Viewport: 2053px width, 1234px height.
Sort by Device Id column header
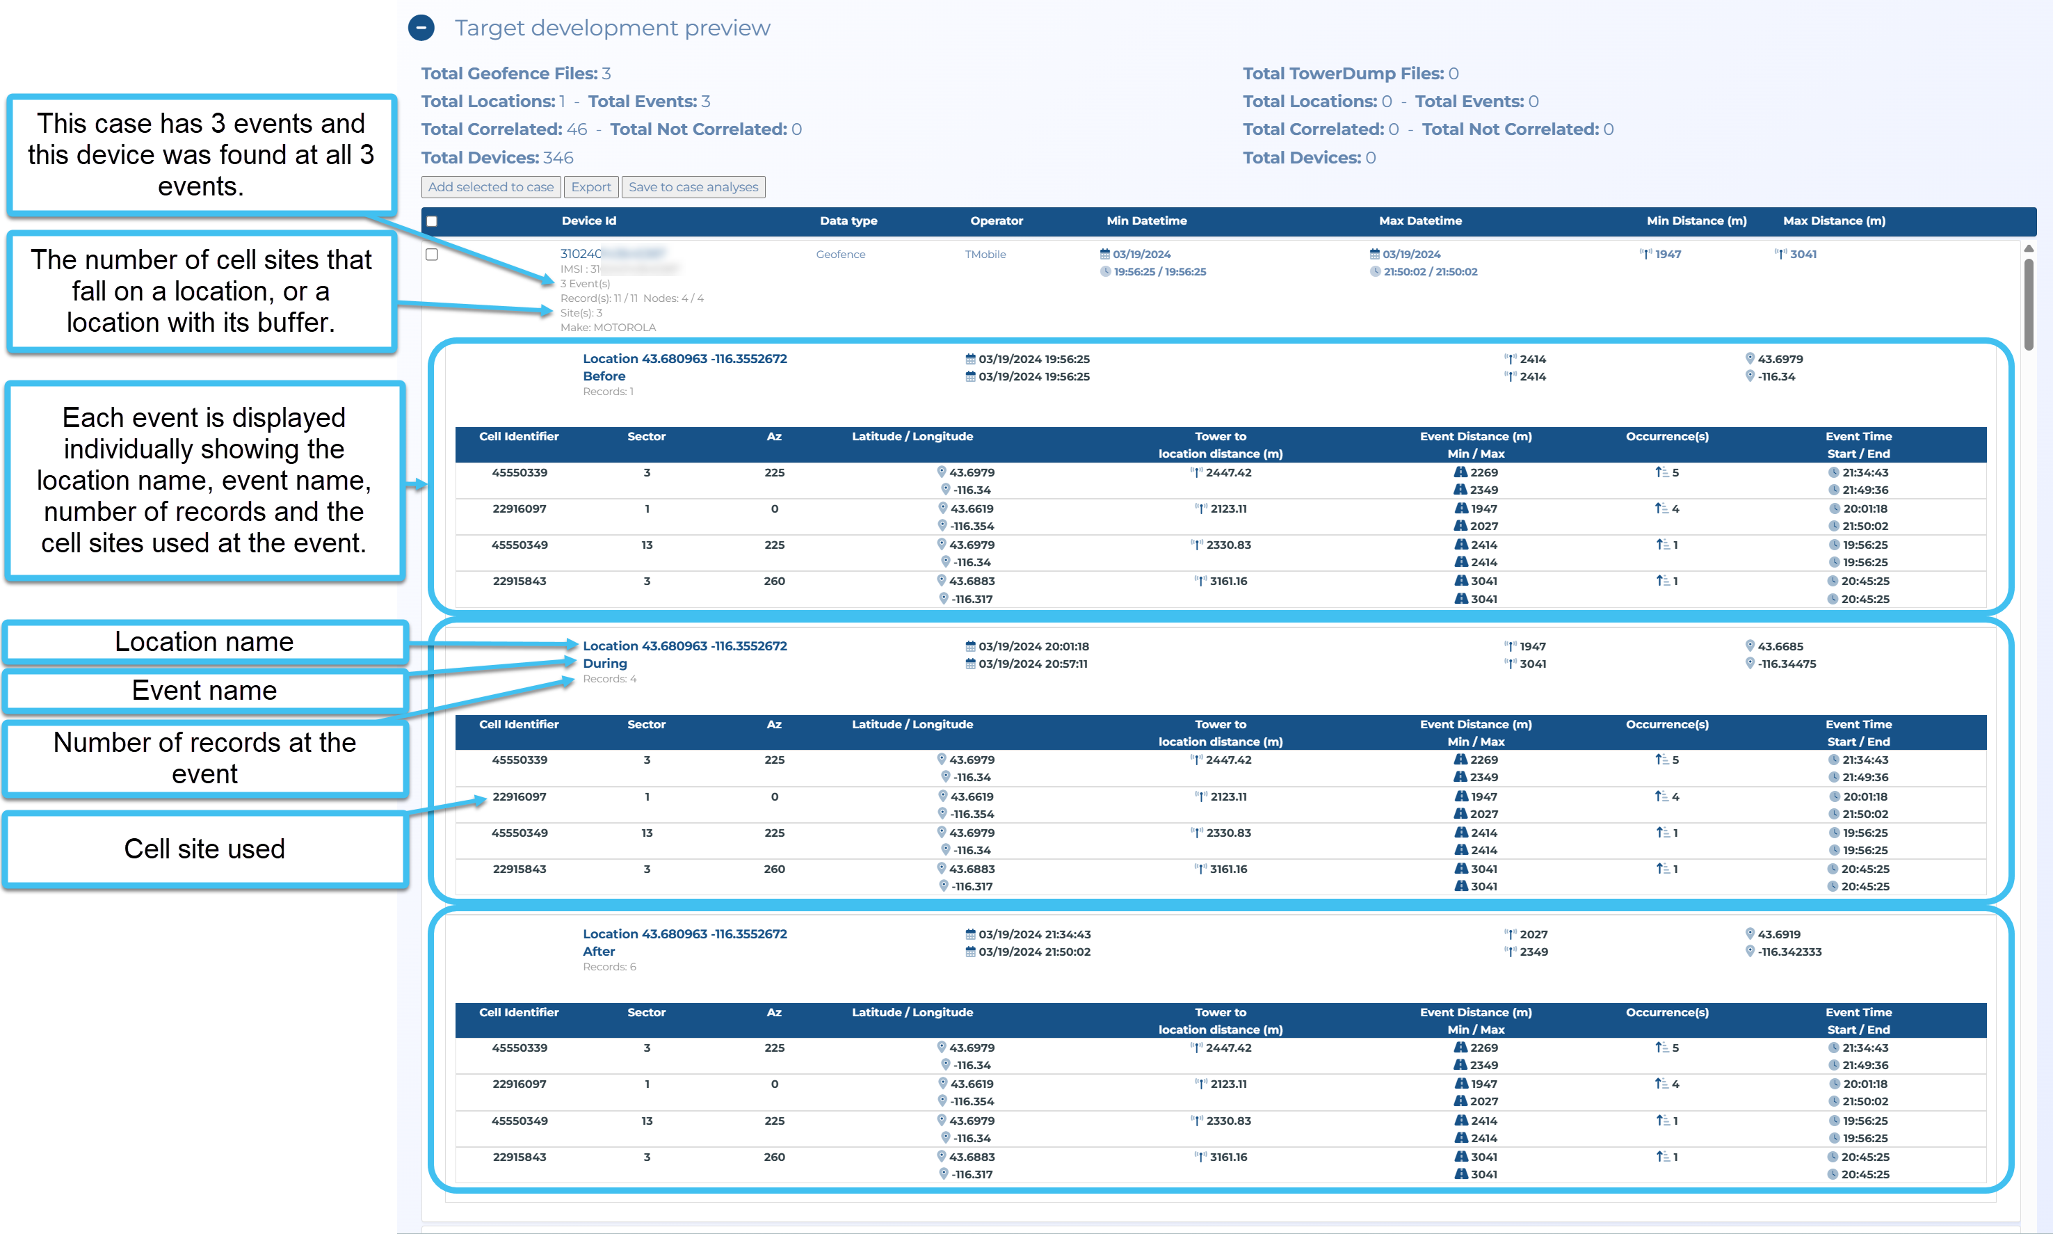[x=588, y=221]
